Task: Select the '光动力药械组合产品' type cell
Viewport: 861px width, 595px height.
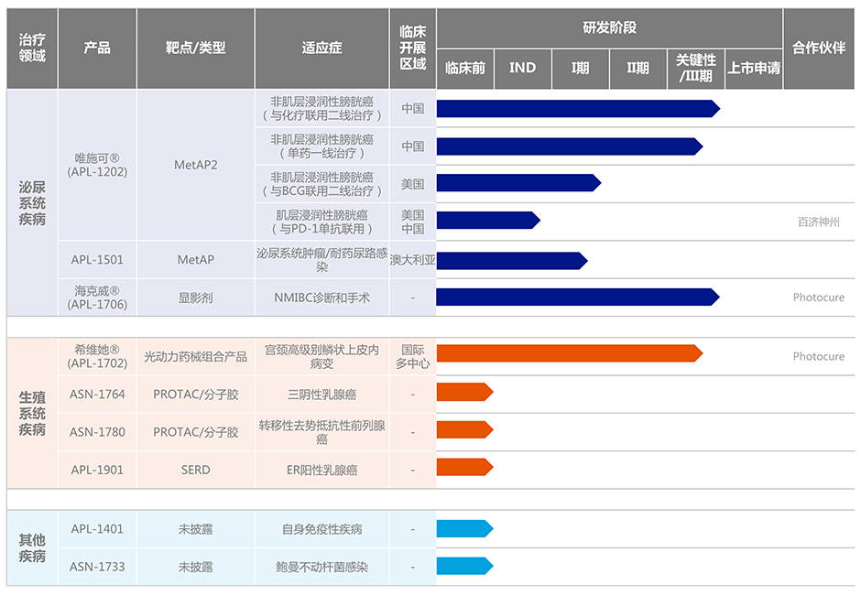Action: pyautogui.click(x=195, y=357)
